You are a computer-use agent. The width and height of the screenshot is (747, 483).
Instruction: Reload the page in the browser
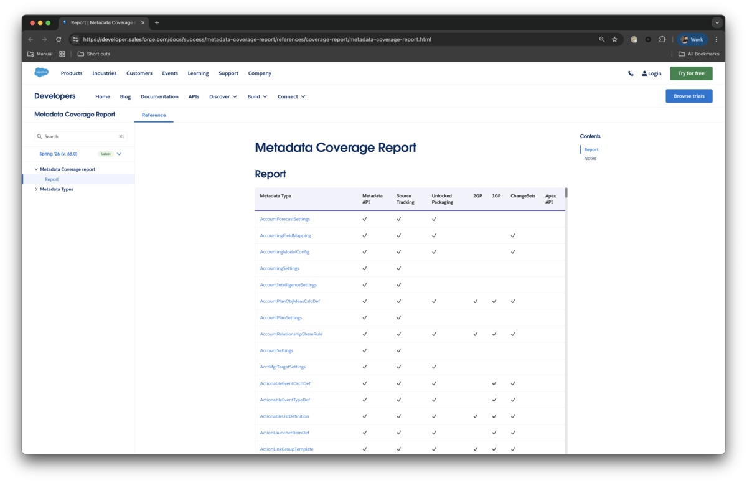59,39
